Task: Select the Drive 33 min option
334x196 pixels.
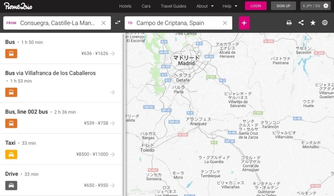Action: click(61, 180)
